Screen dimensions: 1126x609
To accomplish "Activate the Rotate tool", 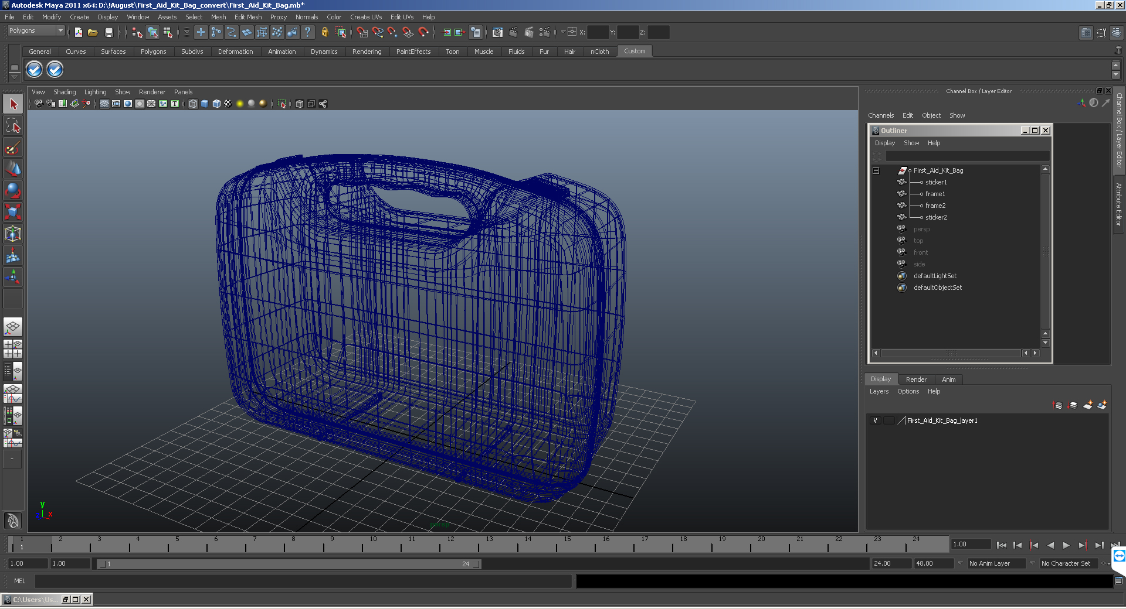I will (x=13, y=191).
